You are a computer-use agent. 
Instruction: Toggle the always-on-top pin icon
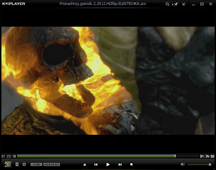click(176, 4)
